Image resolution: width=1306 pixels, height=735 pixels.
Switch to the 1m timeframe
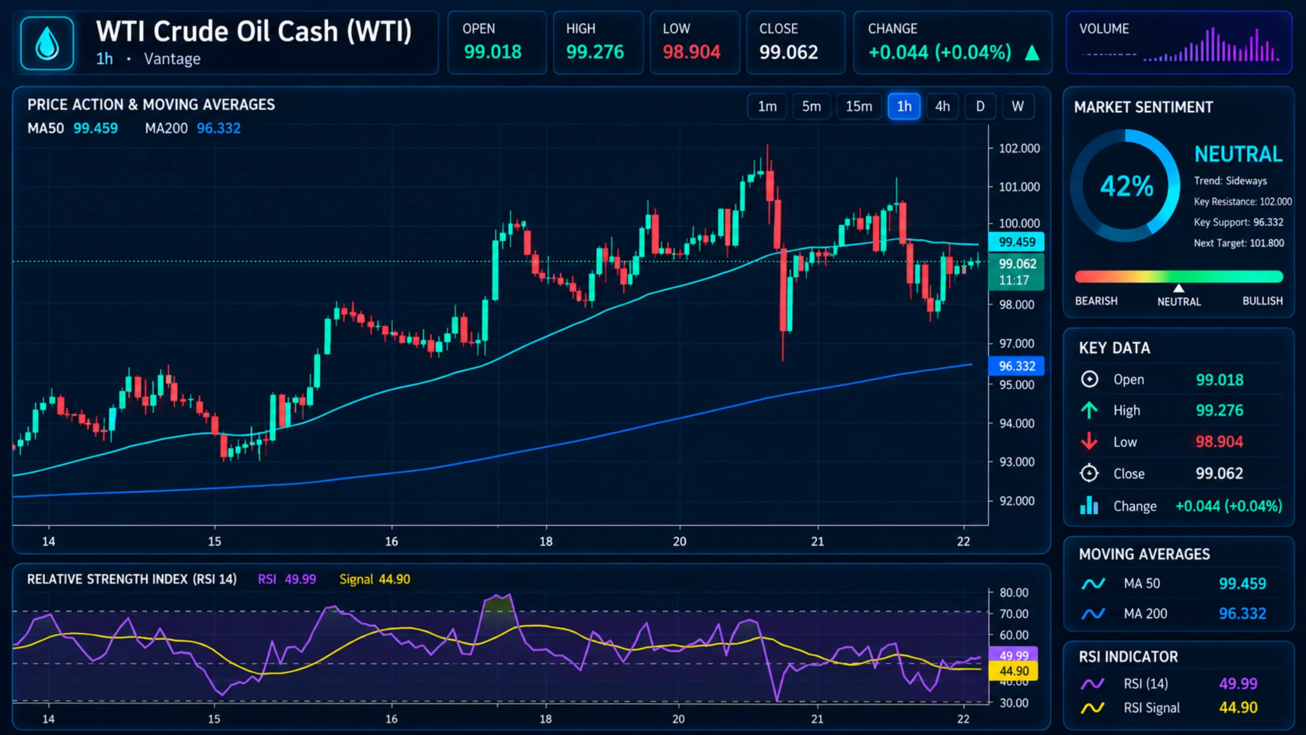[767, 106]
